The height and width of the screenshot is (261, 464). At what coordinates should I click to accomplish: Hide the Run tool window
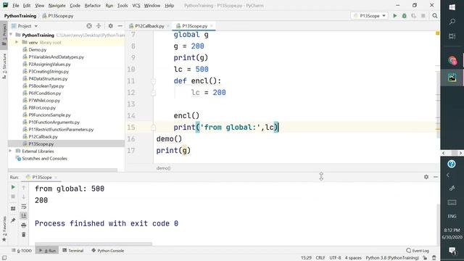pos(436,177)
